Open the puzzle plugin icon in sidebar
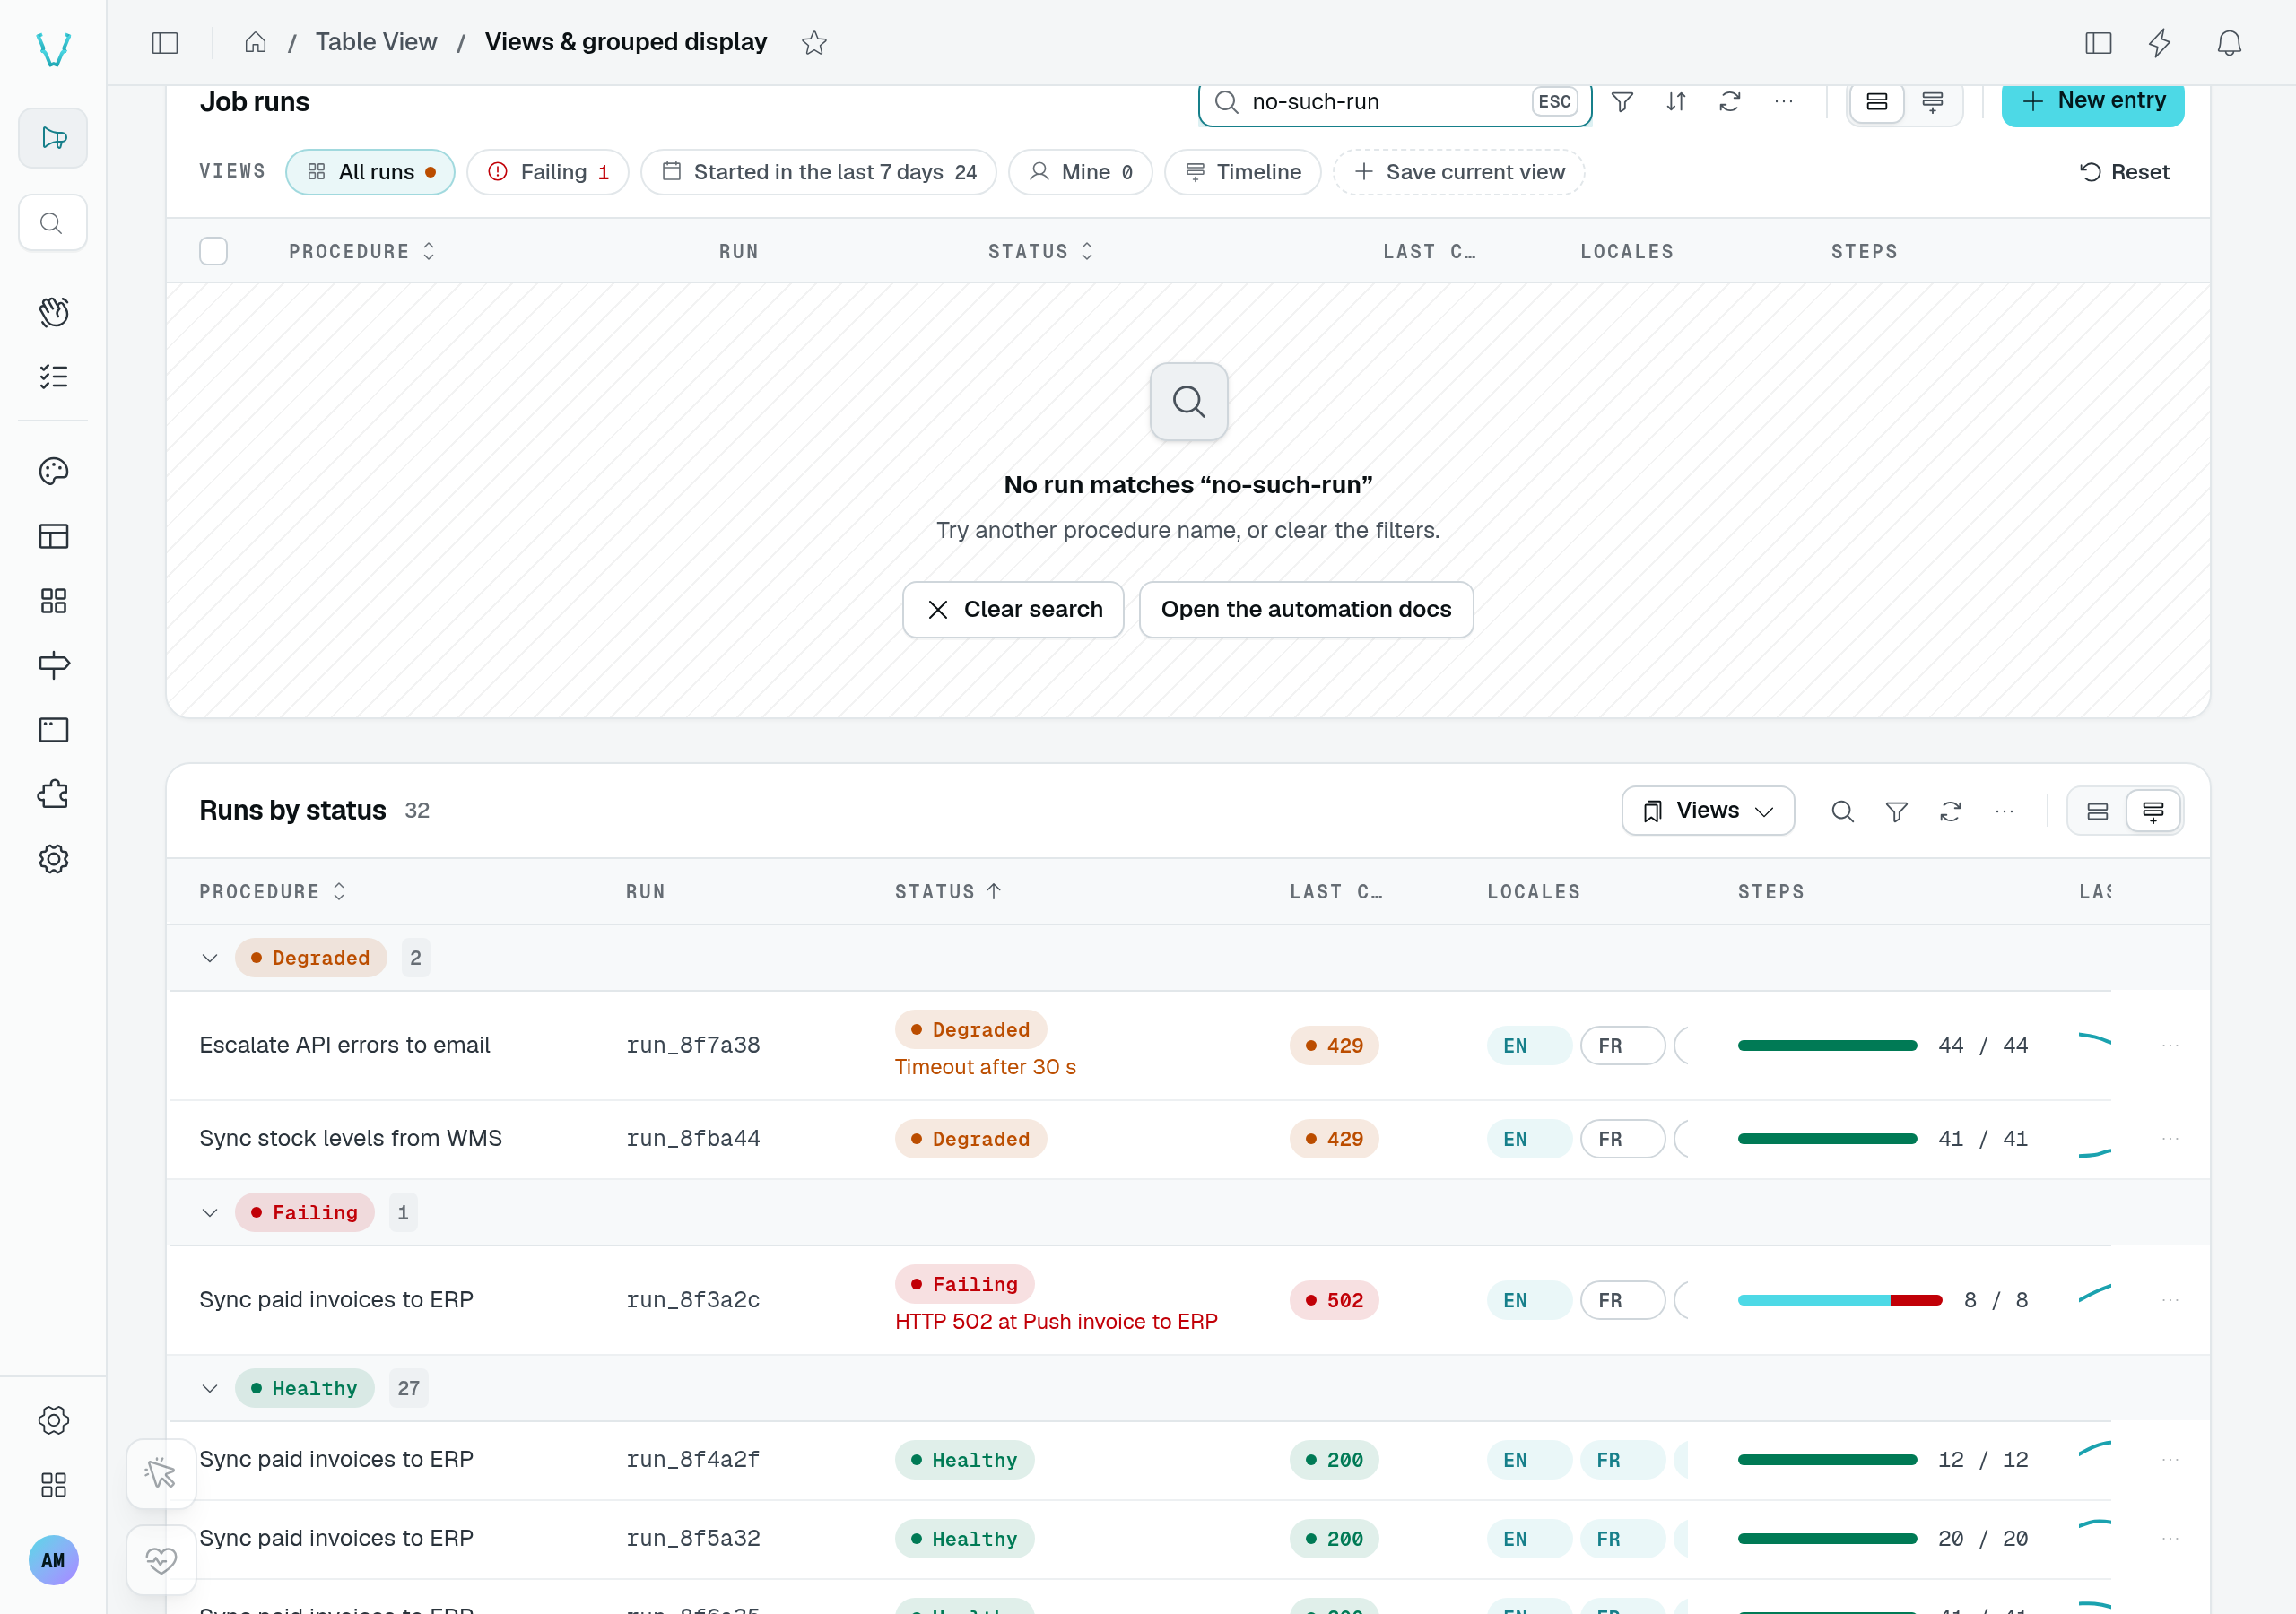This screenshot has width=2296, height=1614. 54,794
